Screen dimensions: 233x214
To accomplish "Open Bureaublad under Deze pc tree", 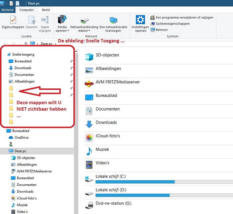I will click(x=22, y=178).
